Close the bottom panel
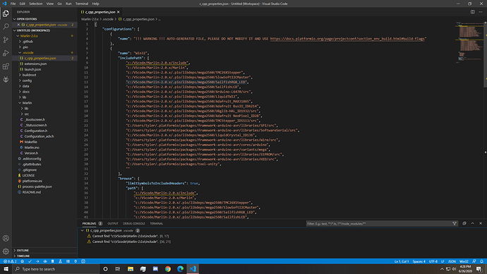 click(481, 223)
